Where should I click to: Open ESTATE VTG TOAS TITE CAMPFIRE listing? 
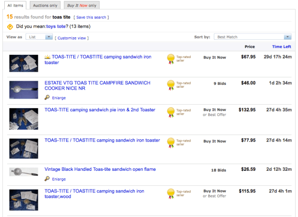coord(97,85)
